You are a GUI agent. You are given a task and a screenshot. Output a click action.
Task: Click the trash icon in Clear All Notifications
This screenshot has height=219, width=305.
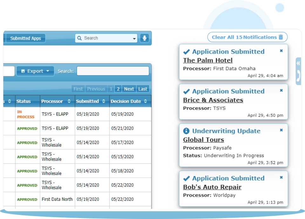[x=281, y=37]
